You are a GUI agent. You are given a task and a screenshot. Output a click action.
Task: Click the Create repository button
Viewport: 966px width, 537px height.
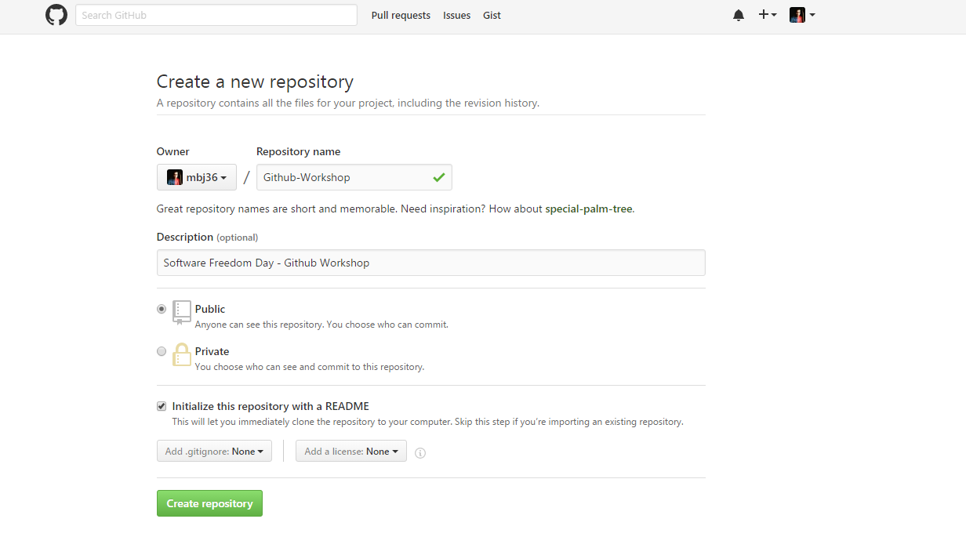coord(209,503)
